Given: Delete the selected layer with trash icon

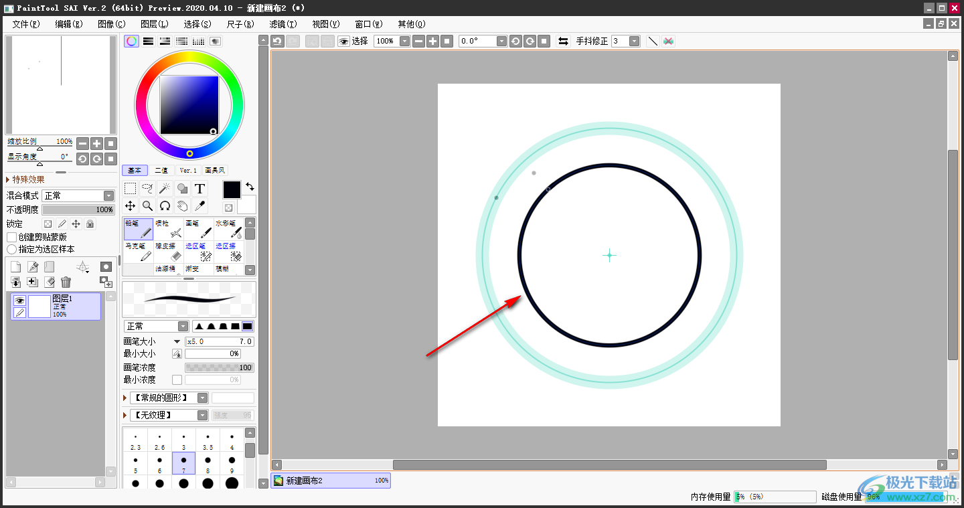Looking at the screenshot, I should [66, 282].
